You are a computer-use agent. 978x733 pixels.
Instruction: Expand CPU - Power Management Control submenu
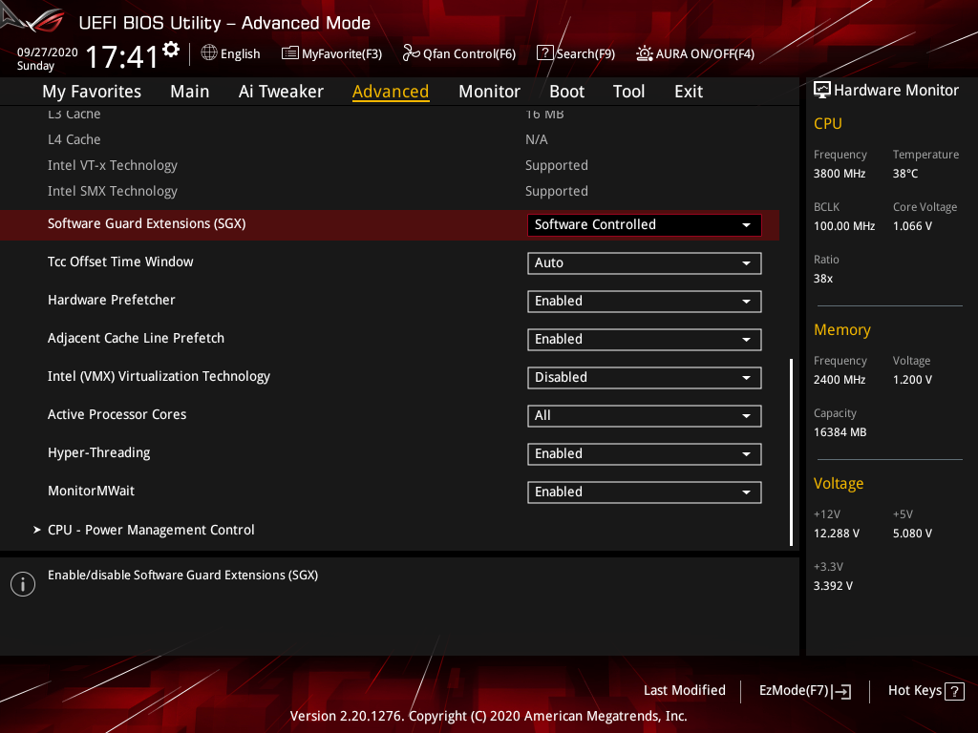point(151,530)
